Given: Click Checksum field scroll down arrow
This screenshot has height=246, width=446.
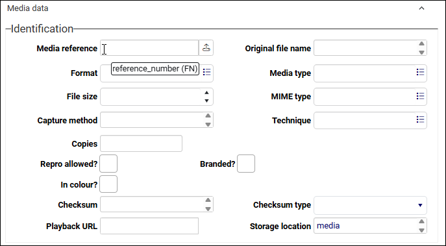Looking at the screenshot, I should pyautogui.click(x=208, y=209).
